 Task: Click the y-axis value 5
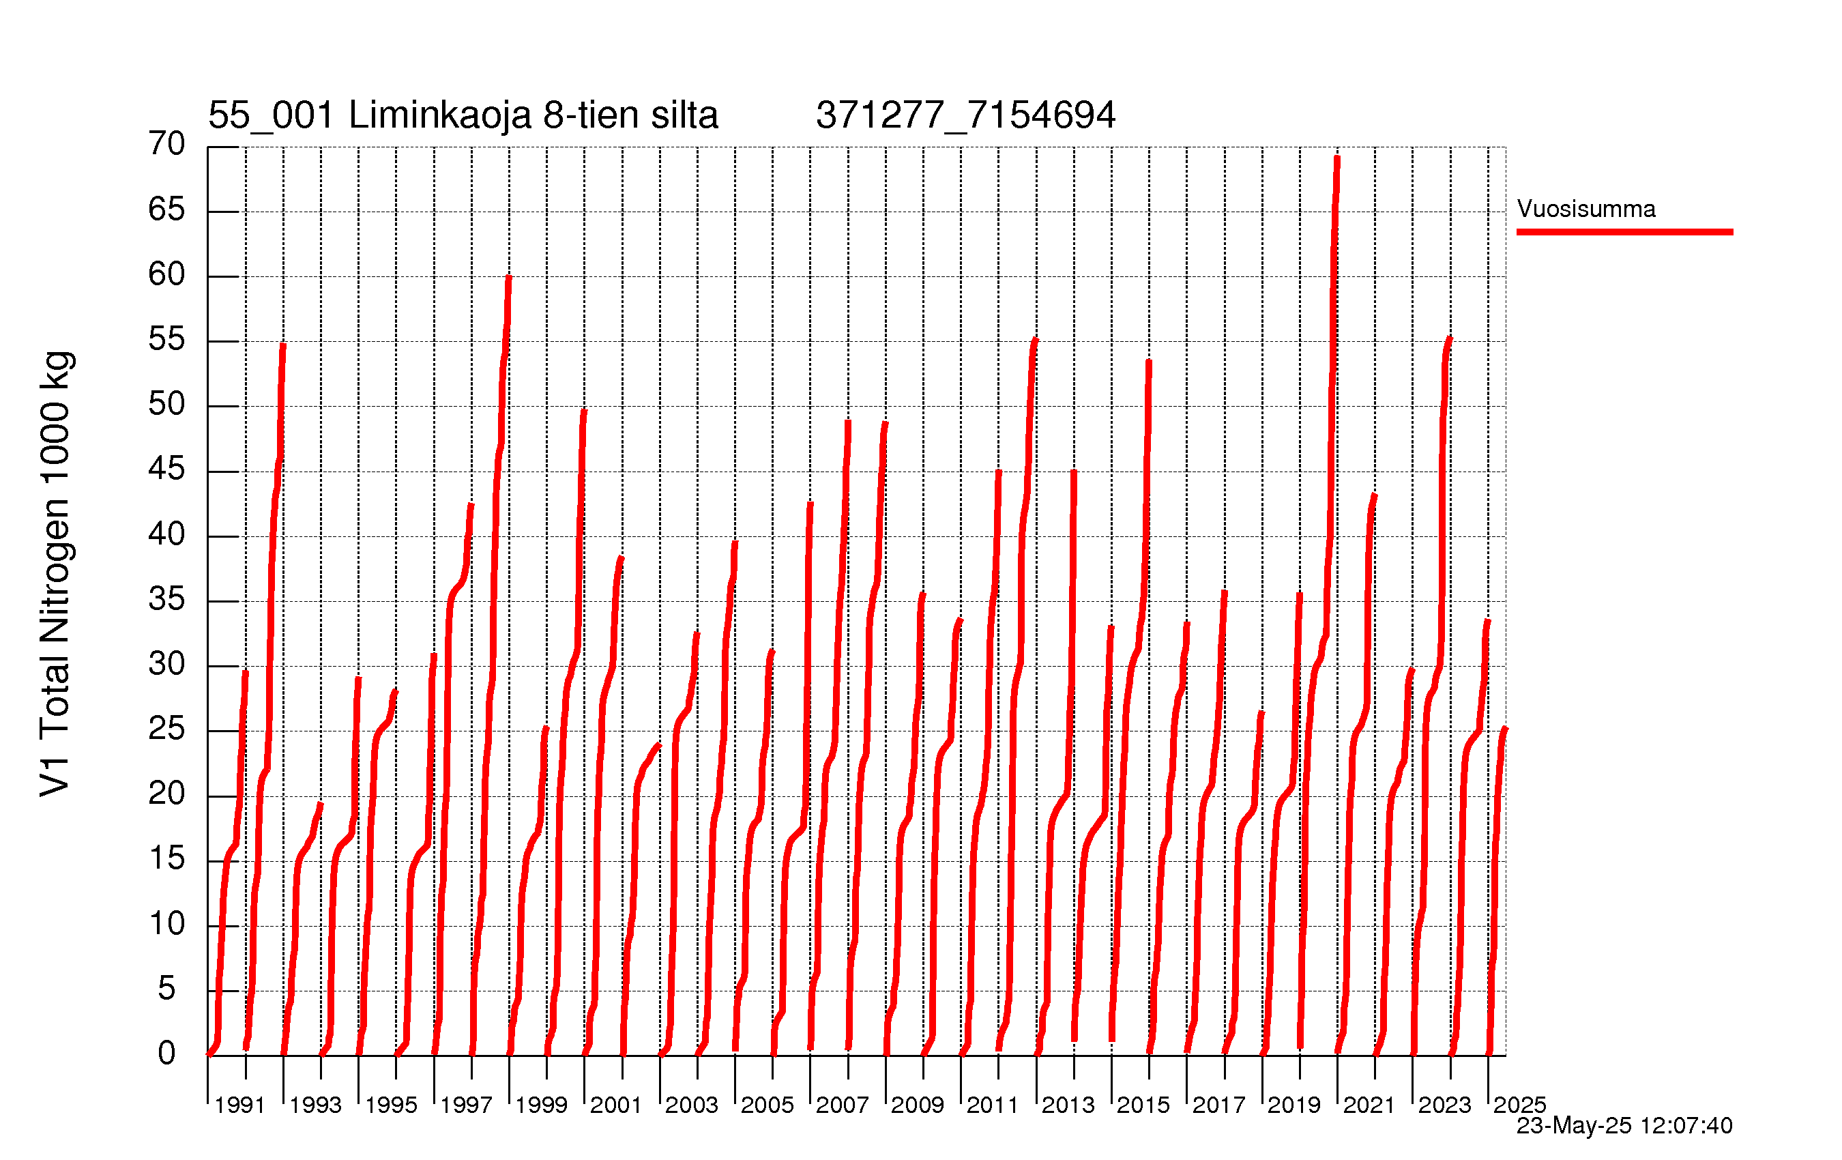click(166, 989)
